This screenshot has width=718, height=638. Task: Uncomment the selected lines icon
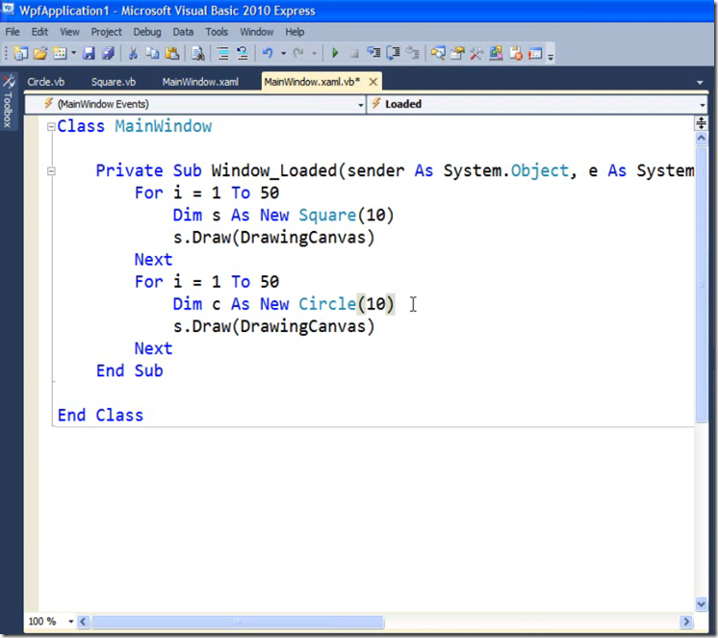point(243,54)
